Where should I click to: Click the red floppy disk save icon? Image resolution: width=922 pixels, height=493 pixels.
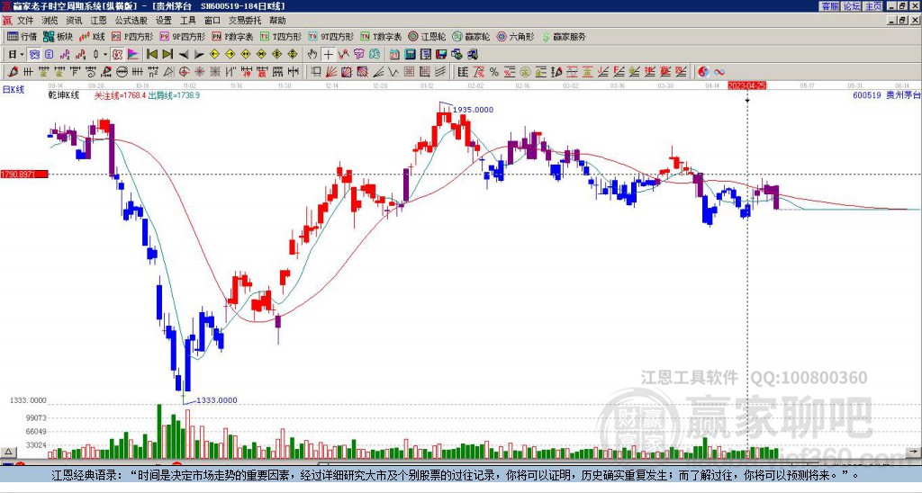[441, 55]
